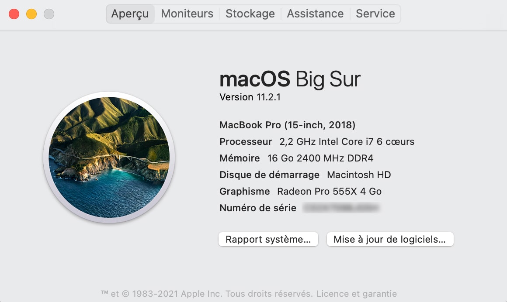Click the blurred serial number field
The image size is (507, 302).
coord(342,208)
